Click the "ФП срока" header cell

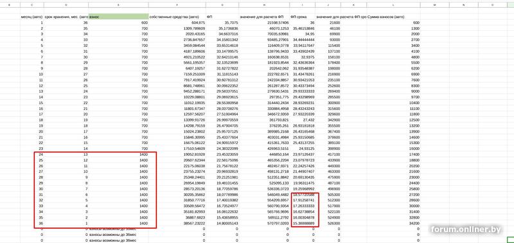302,17
